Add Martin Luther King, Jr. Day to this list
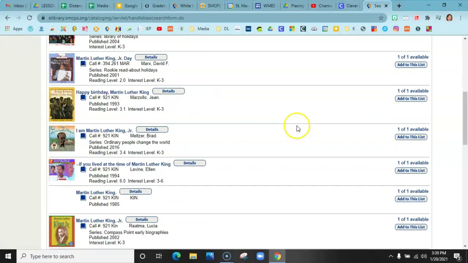The width and height of the screenshot is (468, 263). coord(411,65)
